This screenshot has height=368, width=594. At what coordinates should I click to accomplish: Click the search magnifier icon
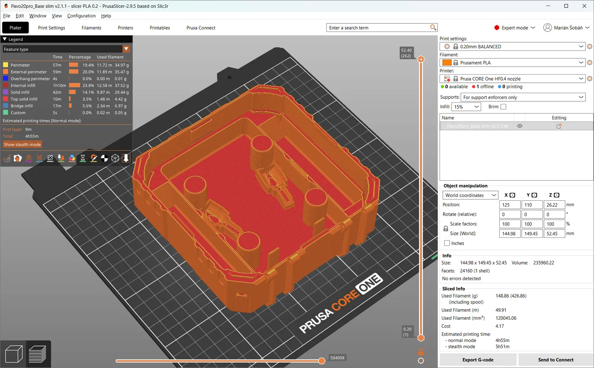pos(433,27)
